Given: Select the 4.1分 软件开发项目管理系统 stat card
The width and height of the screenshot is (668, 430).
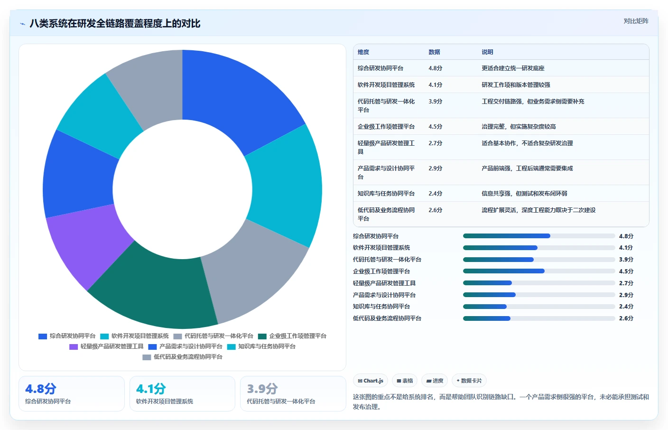Looking at the screenshot, I should pyautogui.click(x=182, y=394).
